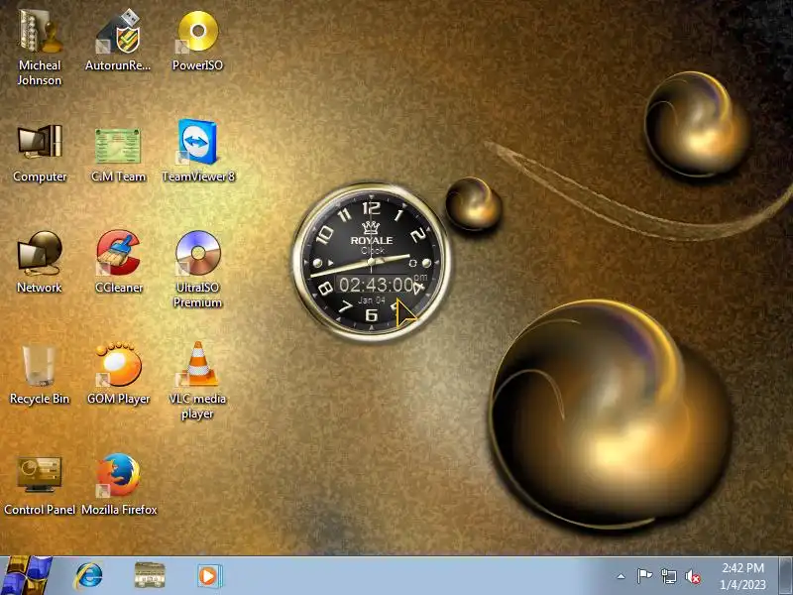
Task: Select the PowerISO desktop icon
Action: pos(197,40)
